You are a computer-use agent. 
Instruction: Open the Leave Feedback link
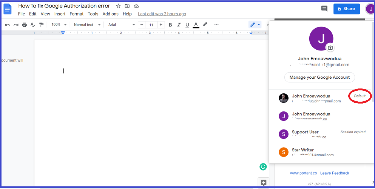tap(335, 173)
